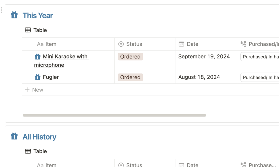Click the table view icon under This Year
This screenshot has width=279, height=167.
click(x=28, y=30)
